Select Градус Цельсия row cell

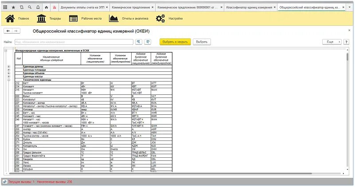tap(51, 152)
